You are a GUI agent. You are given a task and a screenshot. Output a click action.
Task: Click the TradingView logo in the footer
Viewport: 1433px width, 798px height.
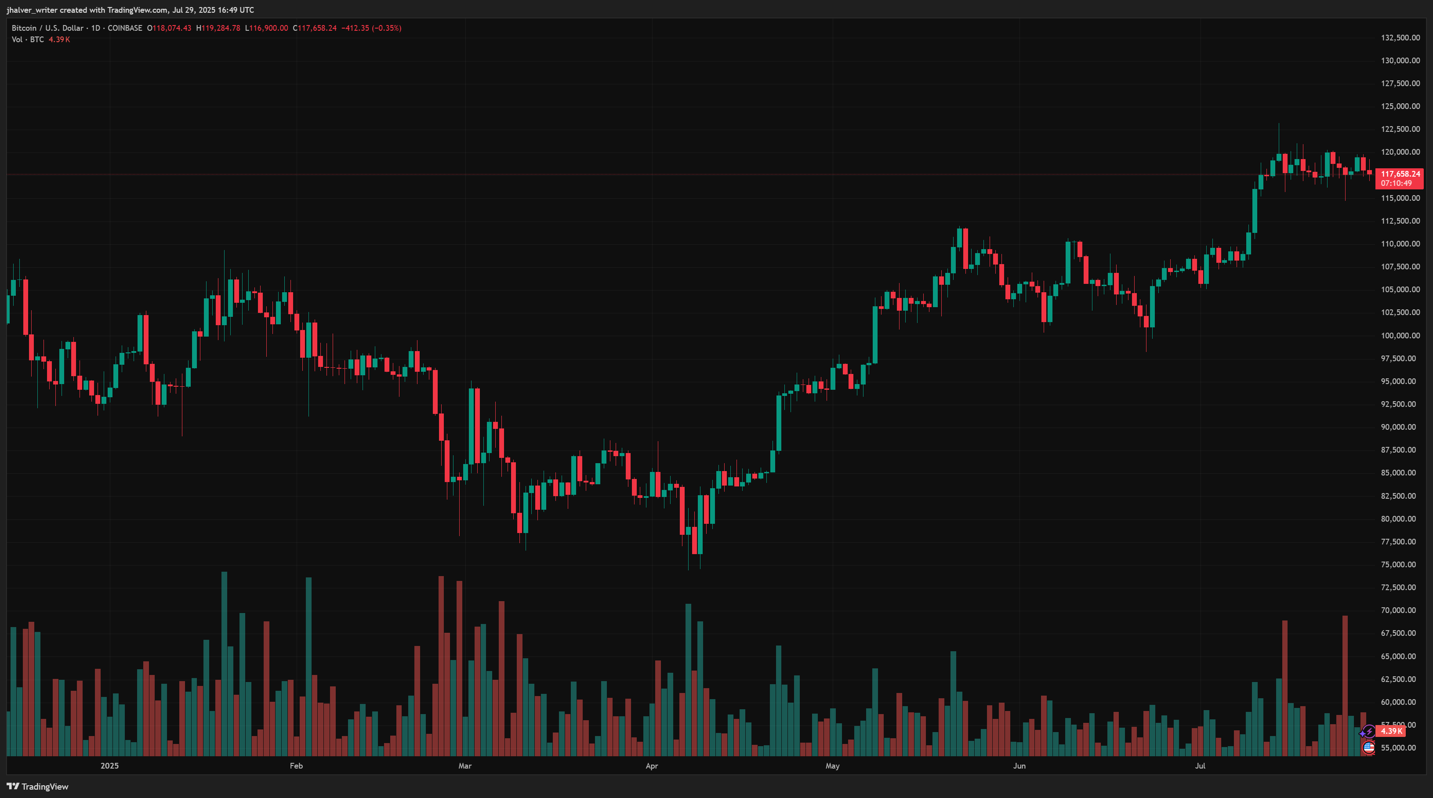tap(37, 786)
